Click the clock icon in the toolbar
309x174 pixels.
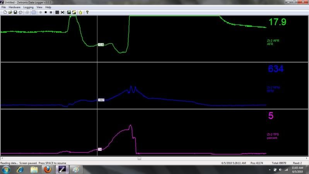click(20, 12)
